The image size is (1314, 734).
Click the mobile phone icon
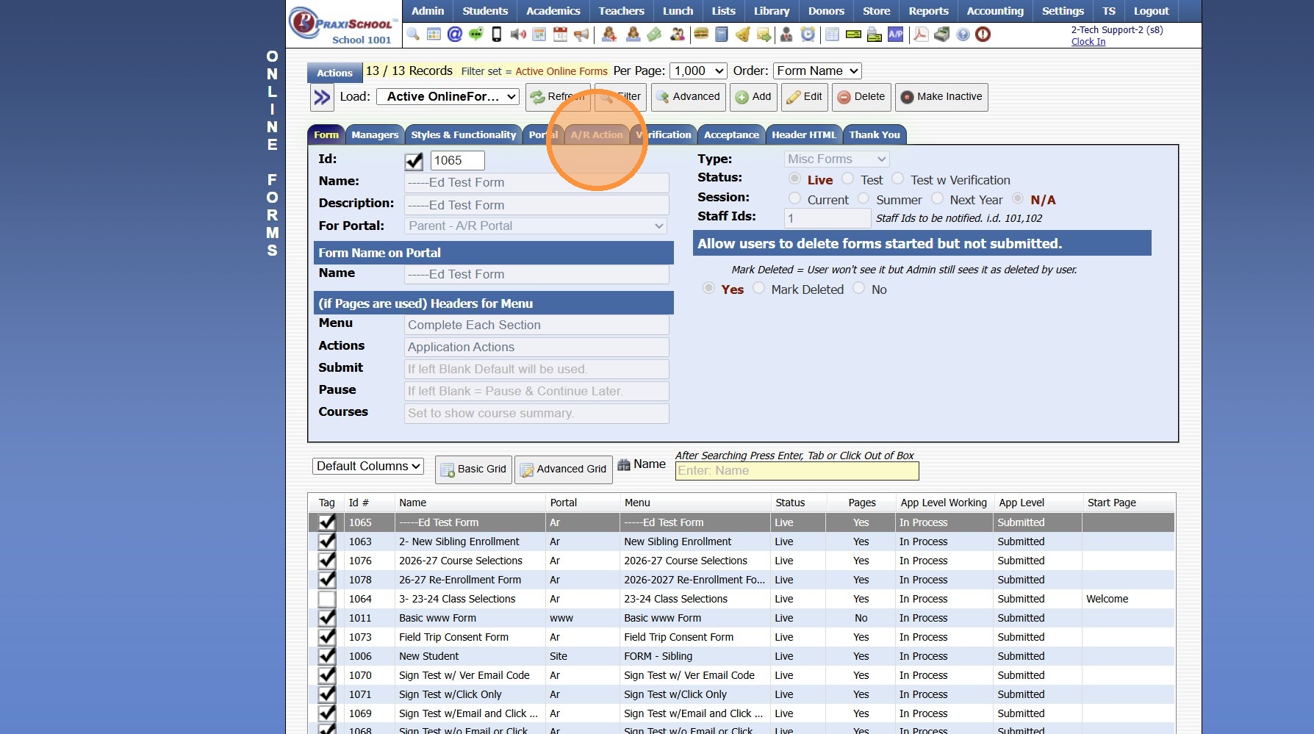click(497, 35)
